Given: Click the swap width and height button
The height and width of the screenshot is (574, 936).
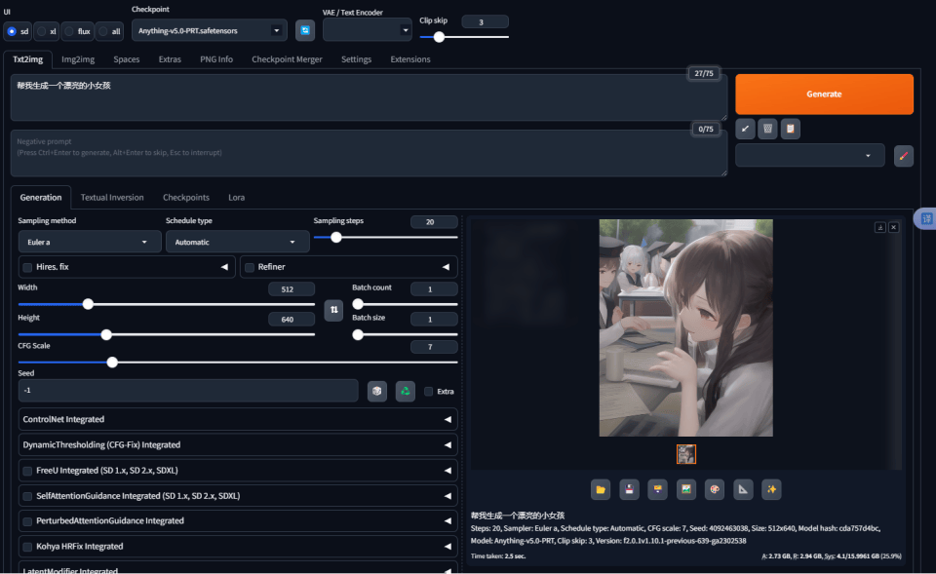Looking at the screenshot, I should pos(333,310).
